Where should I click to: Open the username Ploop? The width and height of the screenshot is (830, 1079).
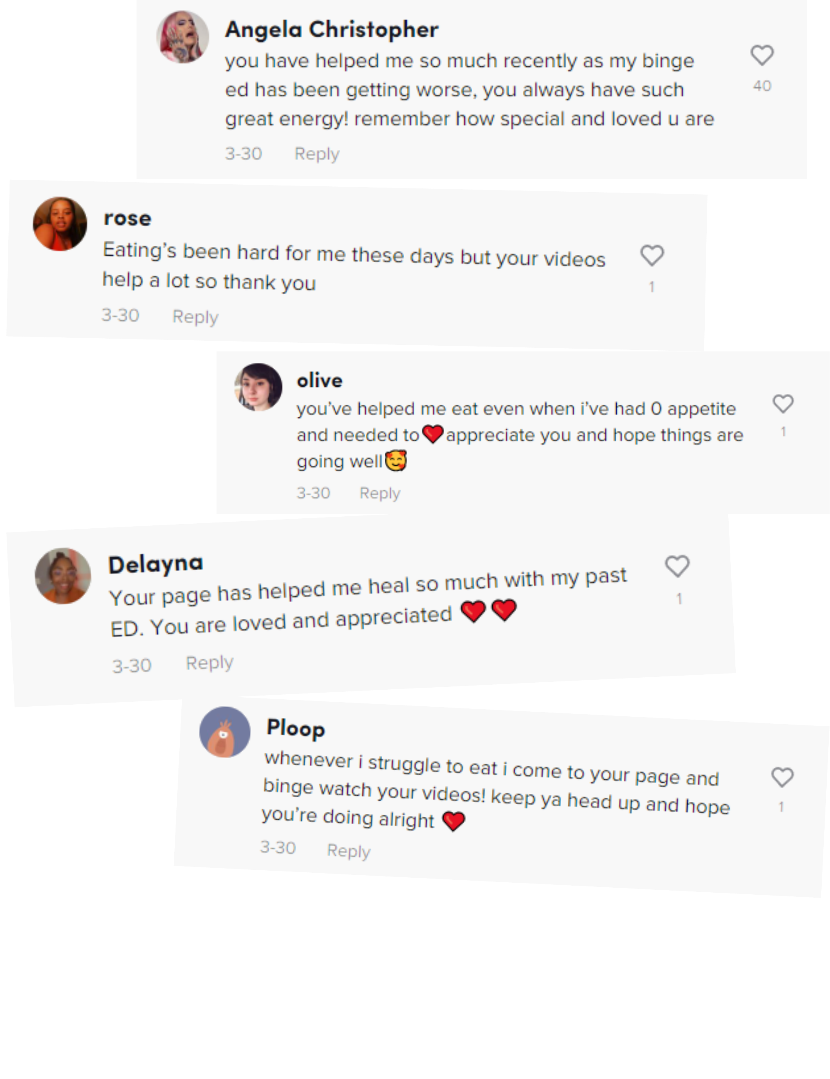coord(296,728)
